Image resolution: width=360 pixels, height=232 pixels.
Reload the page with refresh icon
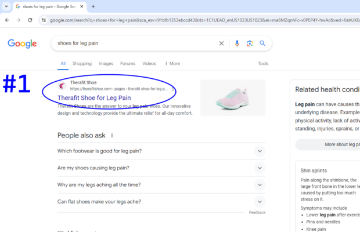[x=30, y=20]
